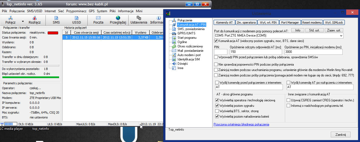Expand the COM5 port dropdown
This screenshot has height=142, width=360.
point(341,35)
